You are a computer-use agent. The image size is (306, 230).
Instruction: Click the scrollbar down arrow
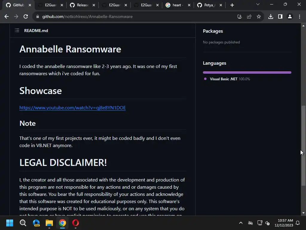click(303, 213)
